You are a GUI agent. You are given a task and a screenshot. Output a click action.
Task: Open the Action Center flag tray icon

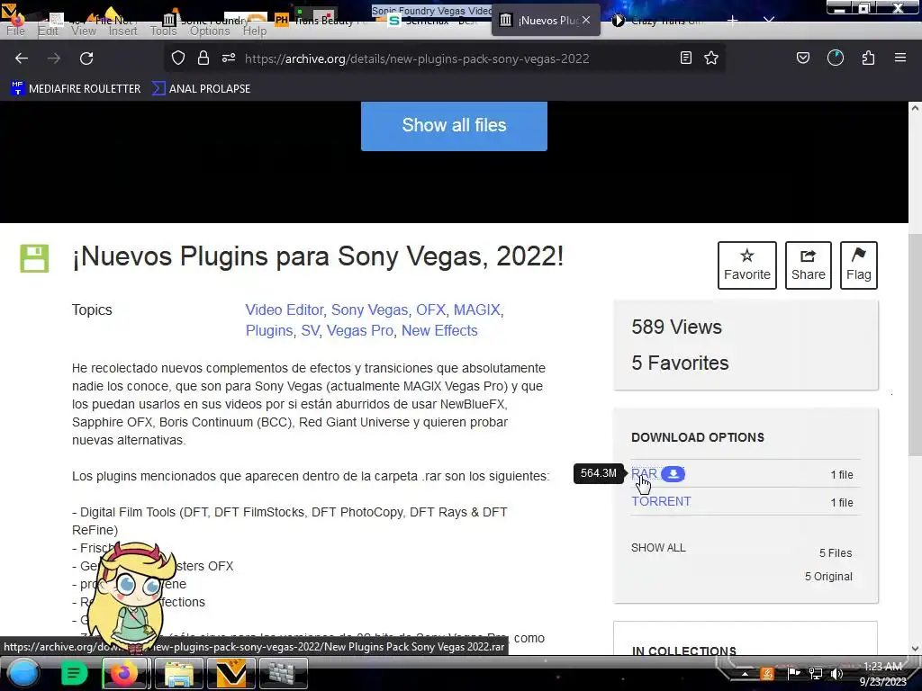tap(794, 673)
